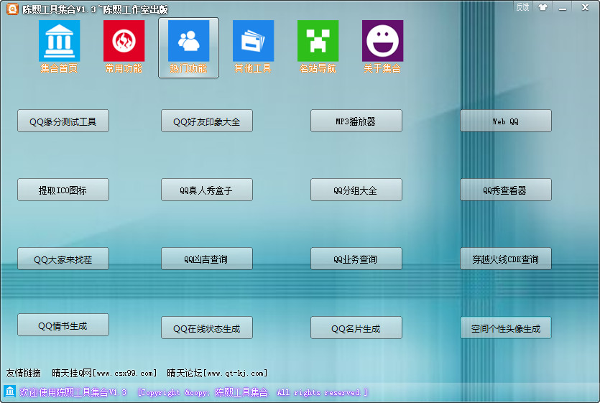This screenshot has height=403, width=600.
Task: Select 名站导航 green creeper icon
Action: coord(318,42)
